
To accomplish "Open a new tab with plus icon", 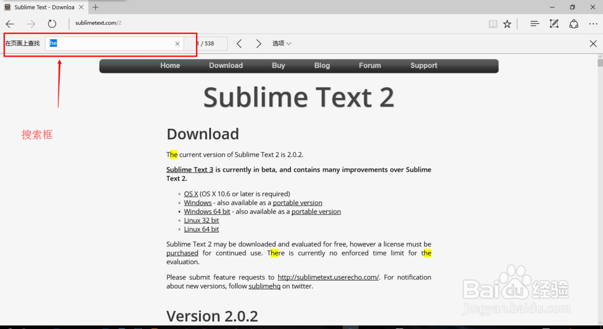I will [95, 7].
